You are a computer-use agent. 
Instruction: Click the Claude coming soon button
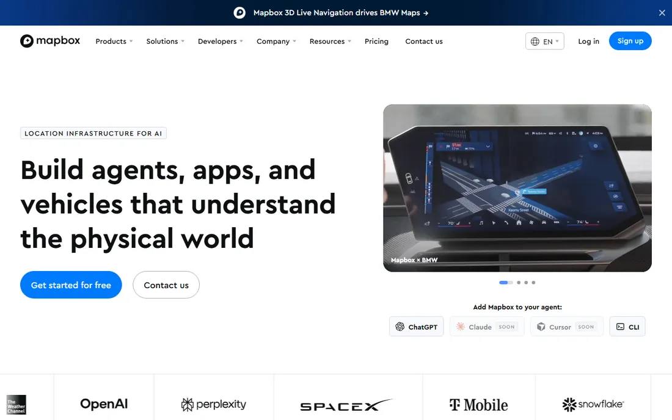coord(487,327)
